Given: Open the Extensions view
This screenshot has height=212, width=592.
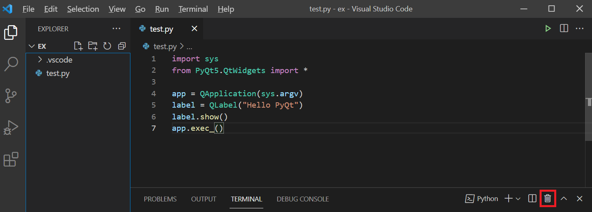Looking at the screenshot, I should click(11, 159).
